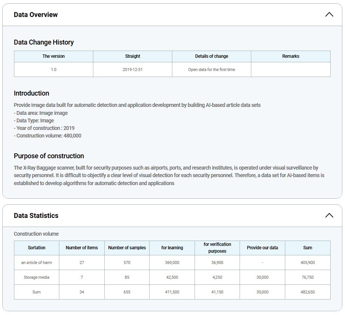Click the 'Remarks' column header
The width and height of the screenshot is (345, 315).
(291, 56)
